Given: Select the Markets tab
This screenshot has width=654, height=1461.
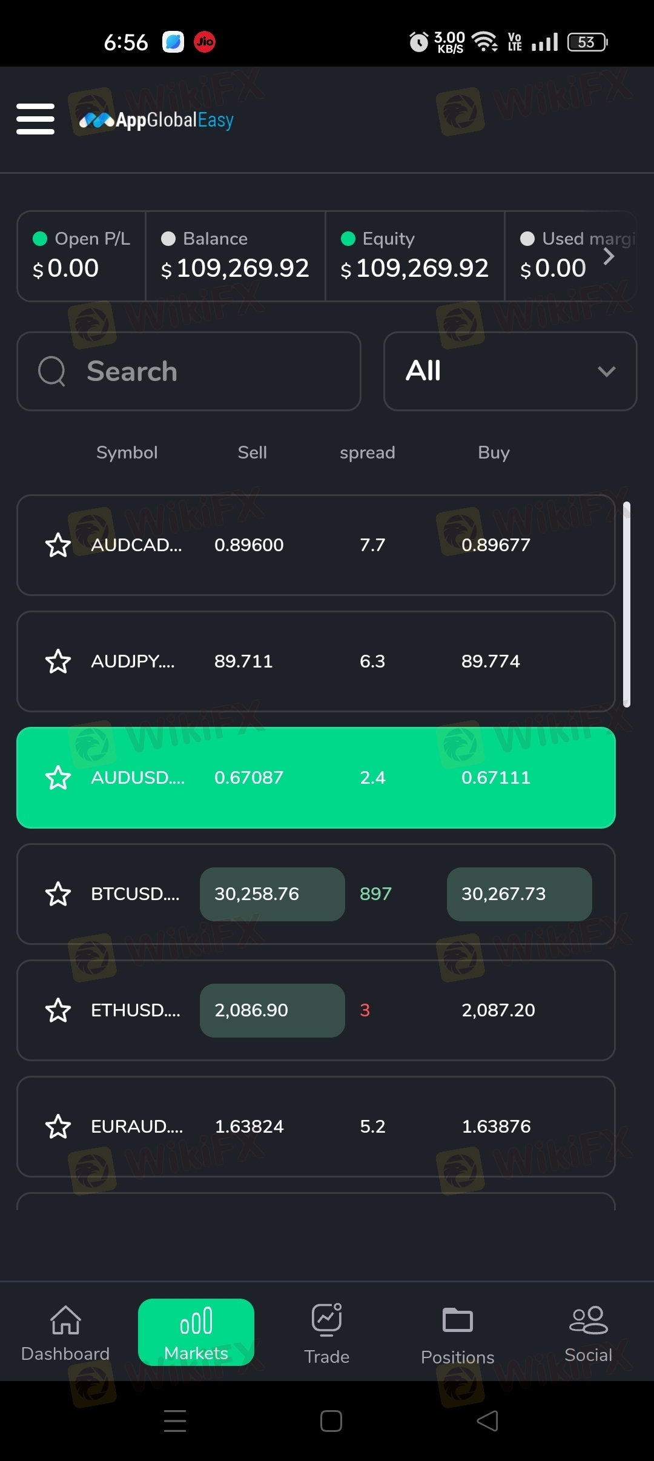Looking at the screenshot, I should [196, 1332].
